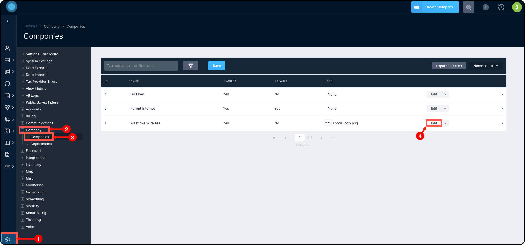Image resolution: width=525 pixels, height=245 pixels.
Task: Click the Company breadcrumb
Action: coord(52,27)
